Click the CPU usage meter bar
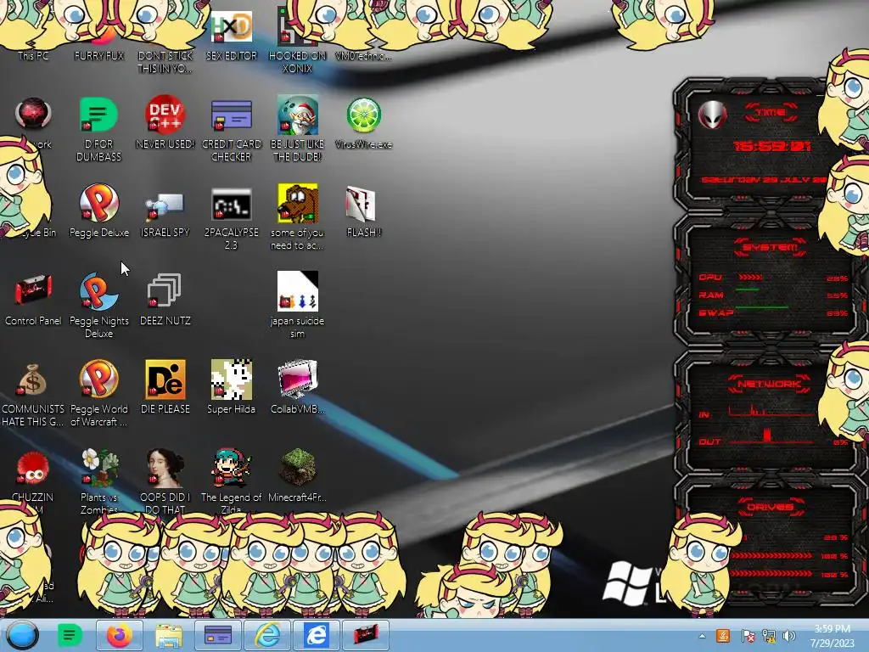 pos(750,277)
